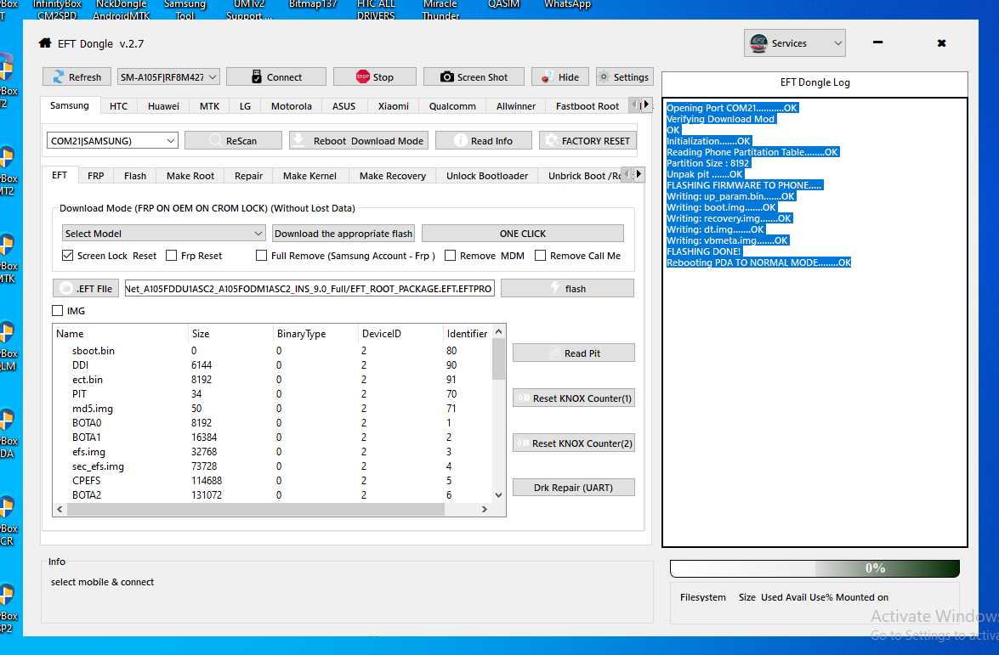Viewport: 999px width, 655px height.
Task: Click the Hide button
Action: tap(560, 77)
